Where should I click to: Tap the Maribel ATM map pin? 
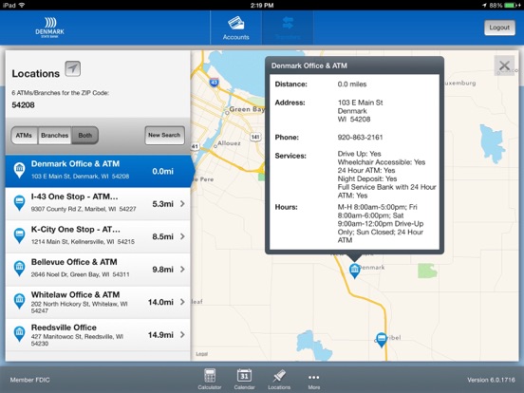pyautogui.click(x=382, y=340)
